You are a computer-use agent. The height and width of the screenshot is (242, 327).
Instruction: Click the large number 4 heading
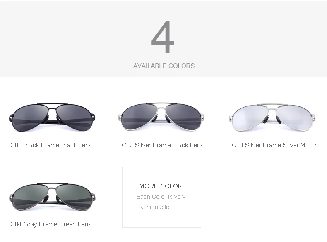163,37
